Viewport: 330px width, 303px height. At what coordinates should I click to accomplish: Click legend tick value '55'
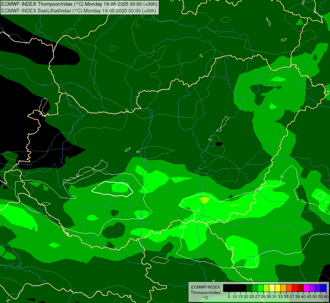(321, 297)
